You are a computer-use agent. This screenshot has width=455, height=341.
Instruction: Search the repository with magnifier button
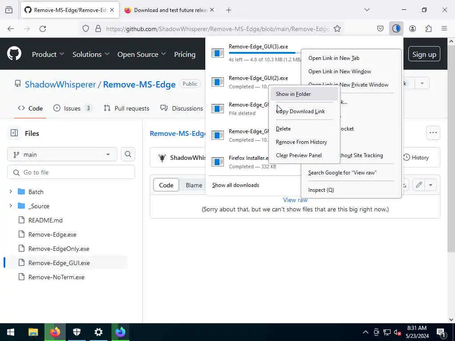click(128, 154)
